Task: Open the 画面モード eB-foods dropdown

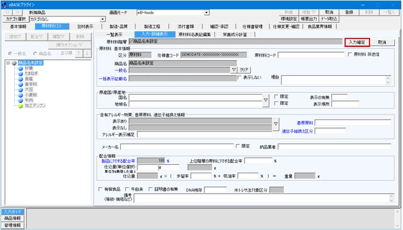Action: tap(207, 12)
